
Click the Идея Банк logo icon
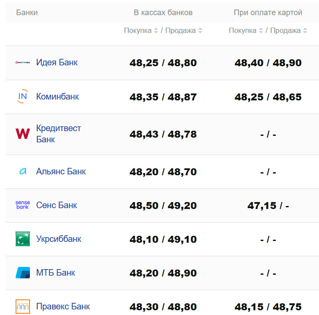[x=23, y=62]
